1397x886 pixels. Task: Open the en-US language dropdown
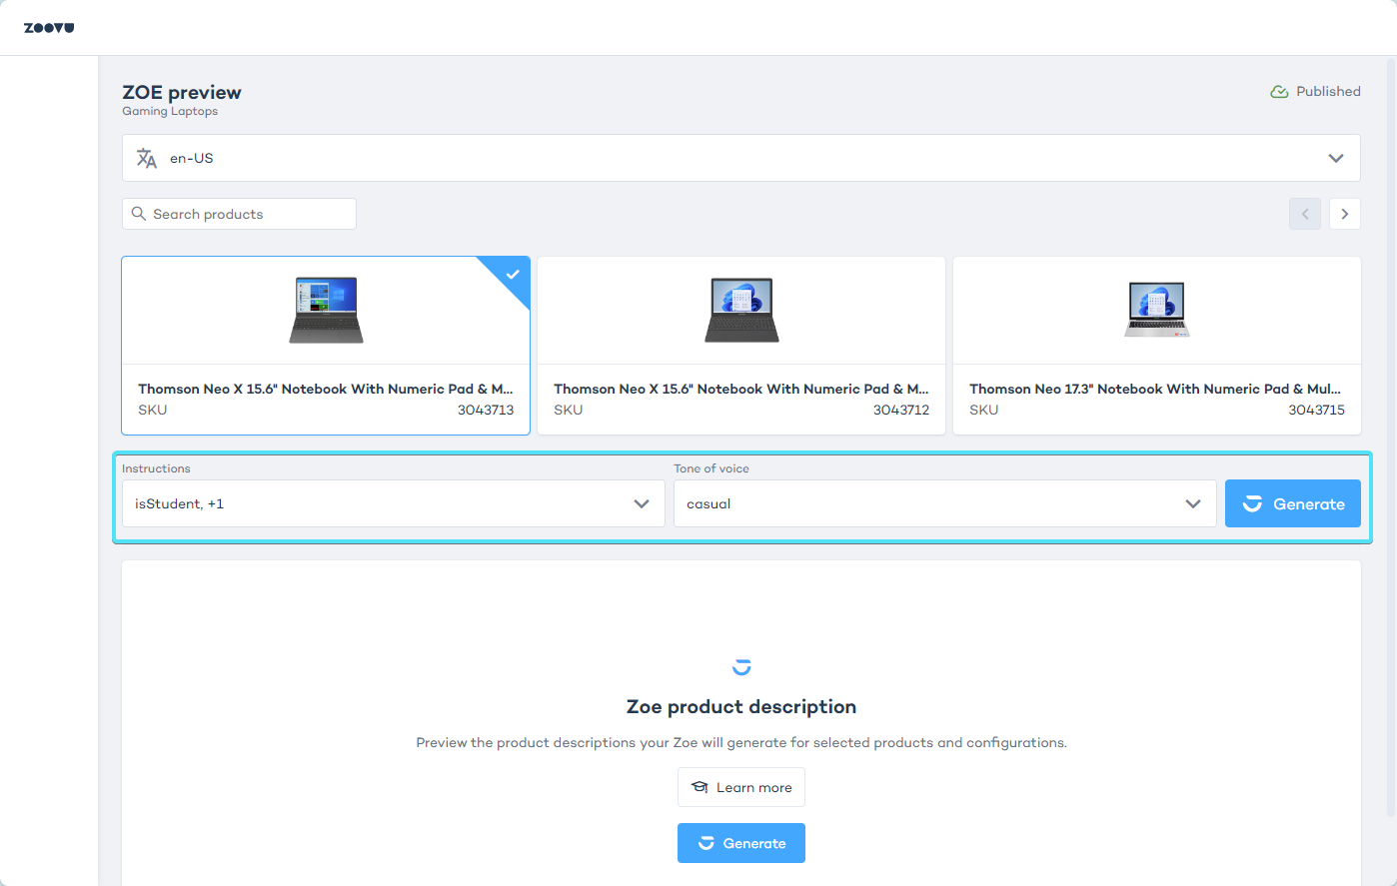tap(740, 158)
